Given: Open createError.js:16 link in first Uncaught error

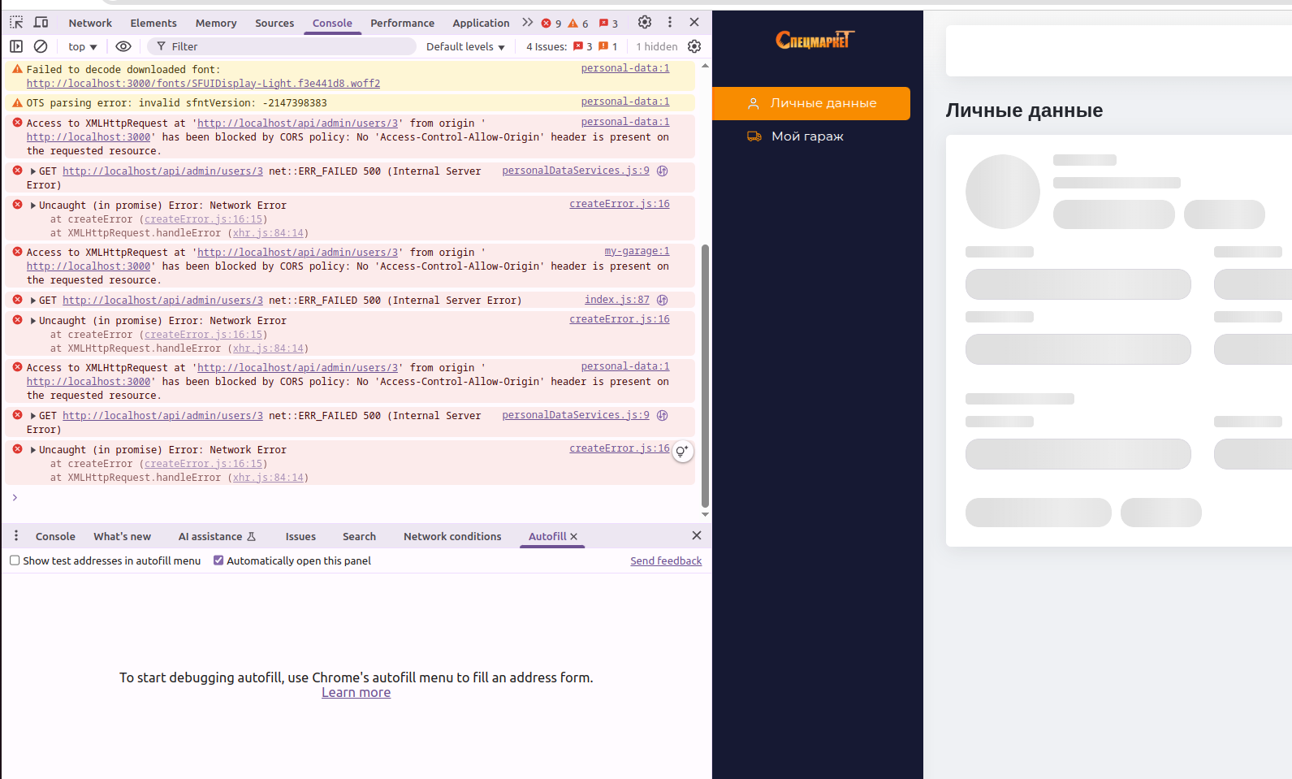Looking at the screenshot, I should point(620,204).
